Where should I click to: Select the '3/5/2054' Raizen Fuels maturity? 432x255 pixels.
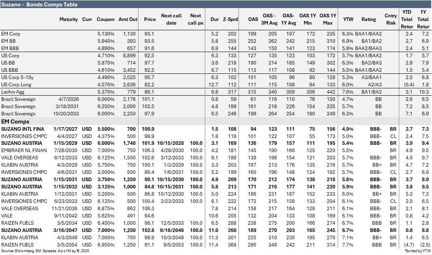67,245
